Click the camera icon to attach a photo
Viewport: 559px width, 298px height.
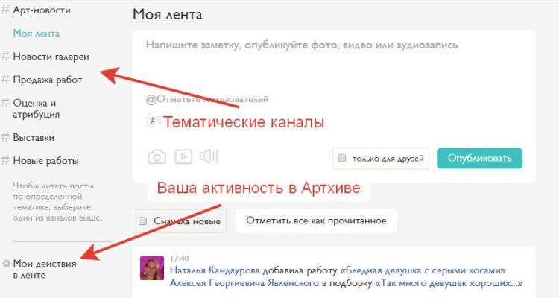[157, 156]
